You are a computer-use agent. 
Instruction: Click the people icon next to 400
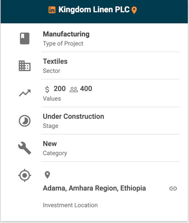[74, 90]
